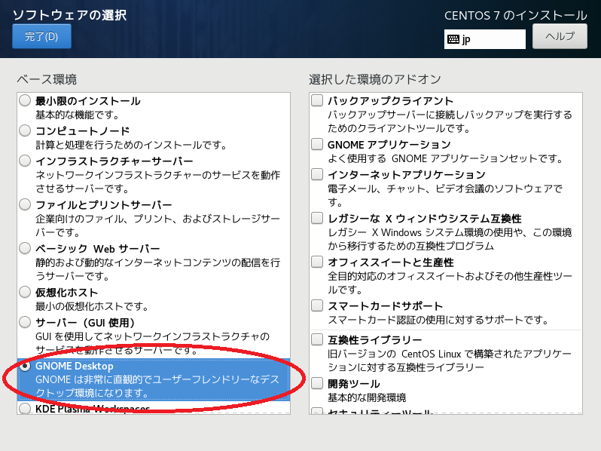Image resolution: width=601 pixels, height=451 pixels.
Task: Choose サーバー (GUI 使用) radio button
Action: [x=25, y=322]
